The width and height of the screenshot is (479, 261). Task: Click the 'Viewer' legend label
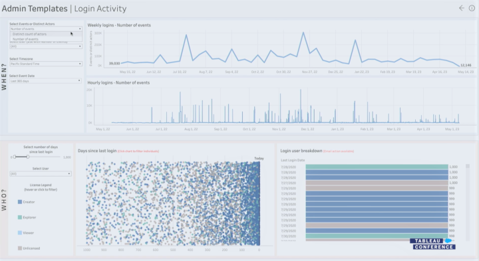pyautogui.click(x=28, y=232)
